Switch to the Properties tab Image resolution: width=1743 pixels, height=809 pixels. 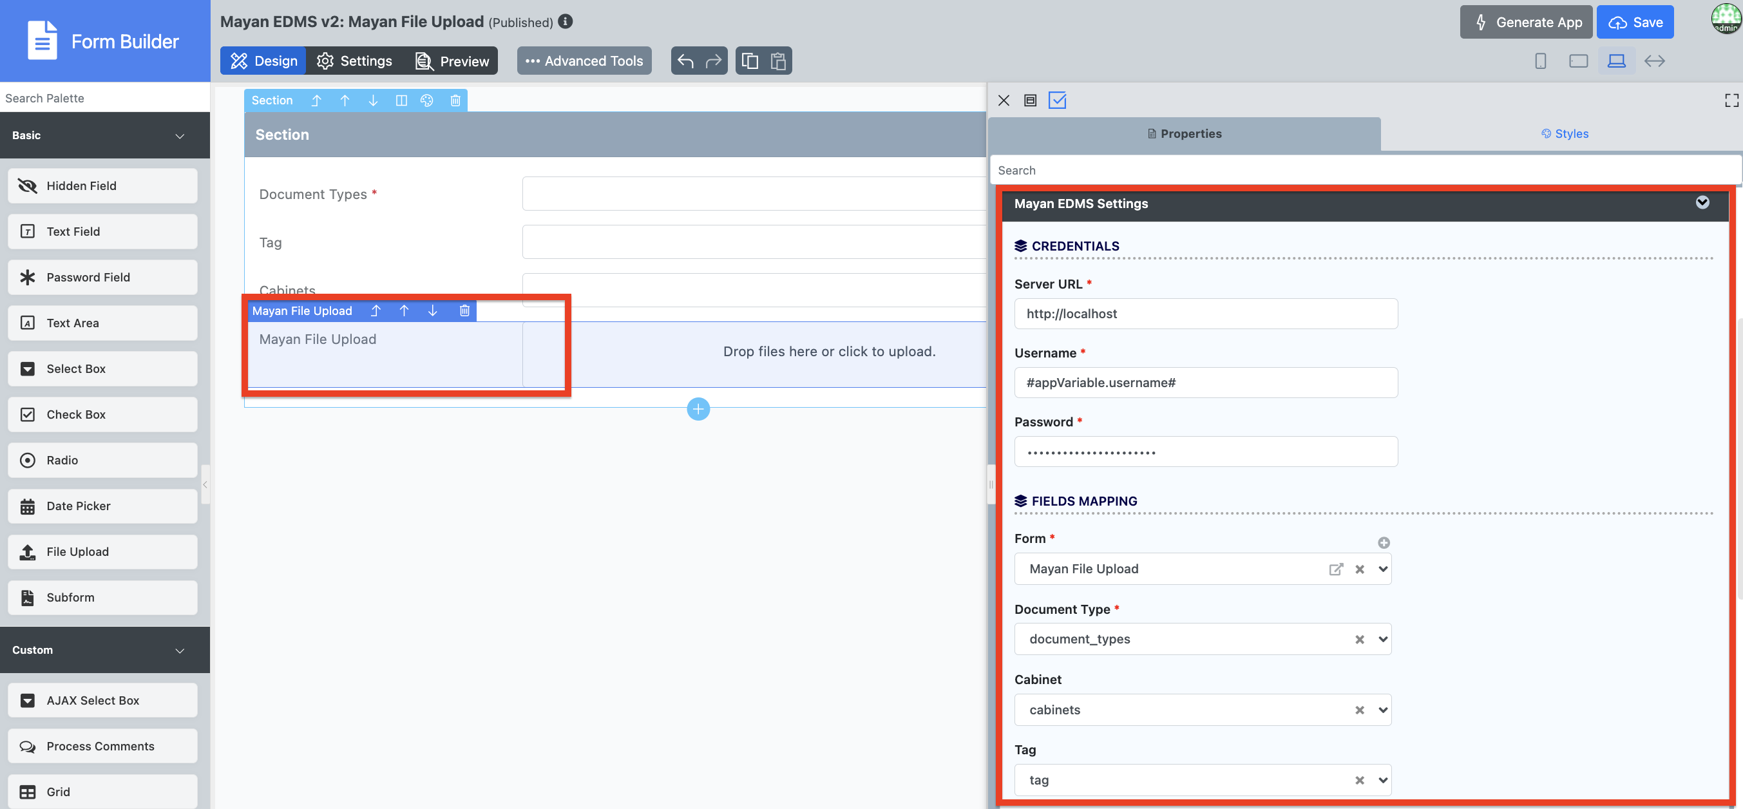(x=1184, y=134)
